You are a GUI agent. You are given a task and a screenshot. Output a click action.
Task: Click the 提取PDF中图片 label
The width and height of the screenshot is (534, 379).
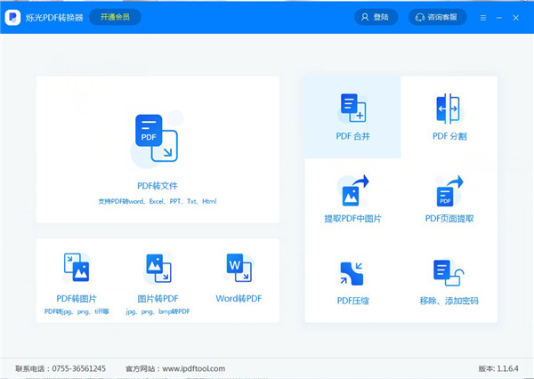coord(352,219)
